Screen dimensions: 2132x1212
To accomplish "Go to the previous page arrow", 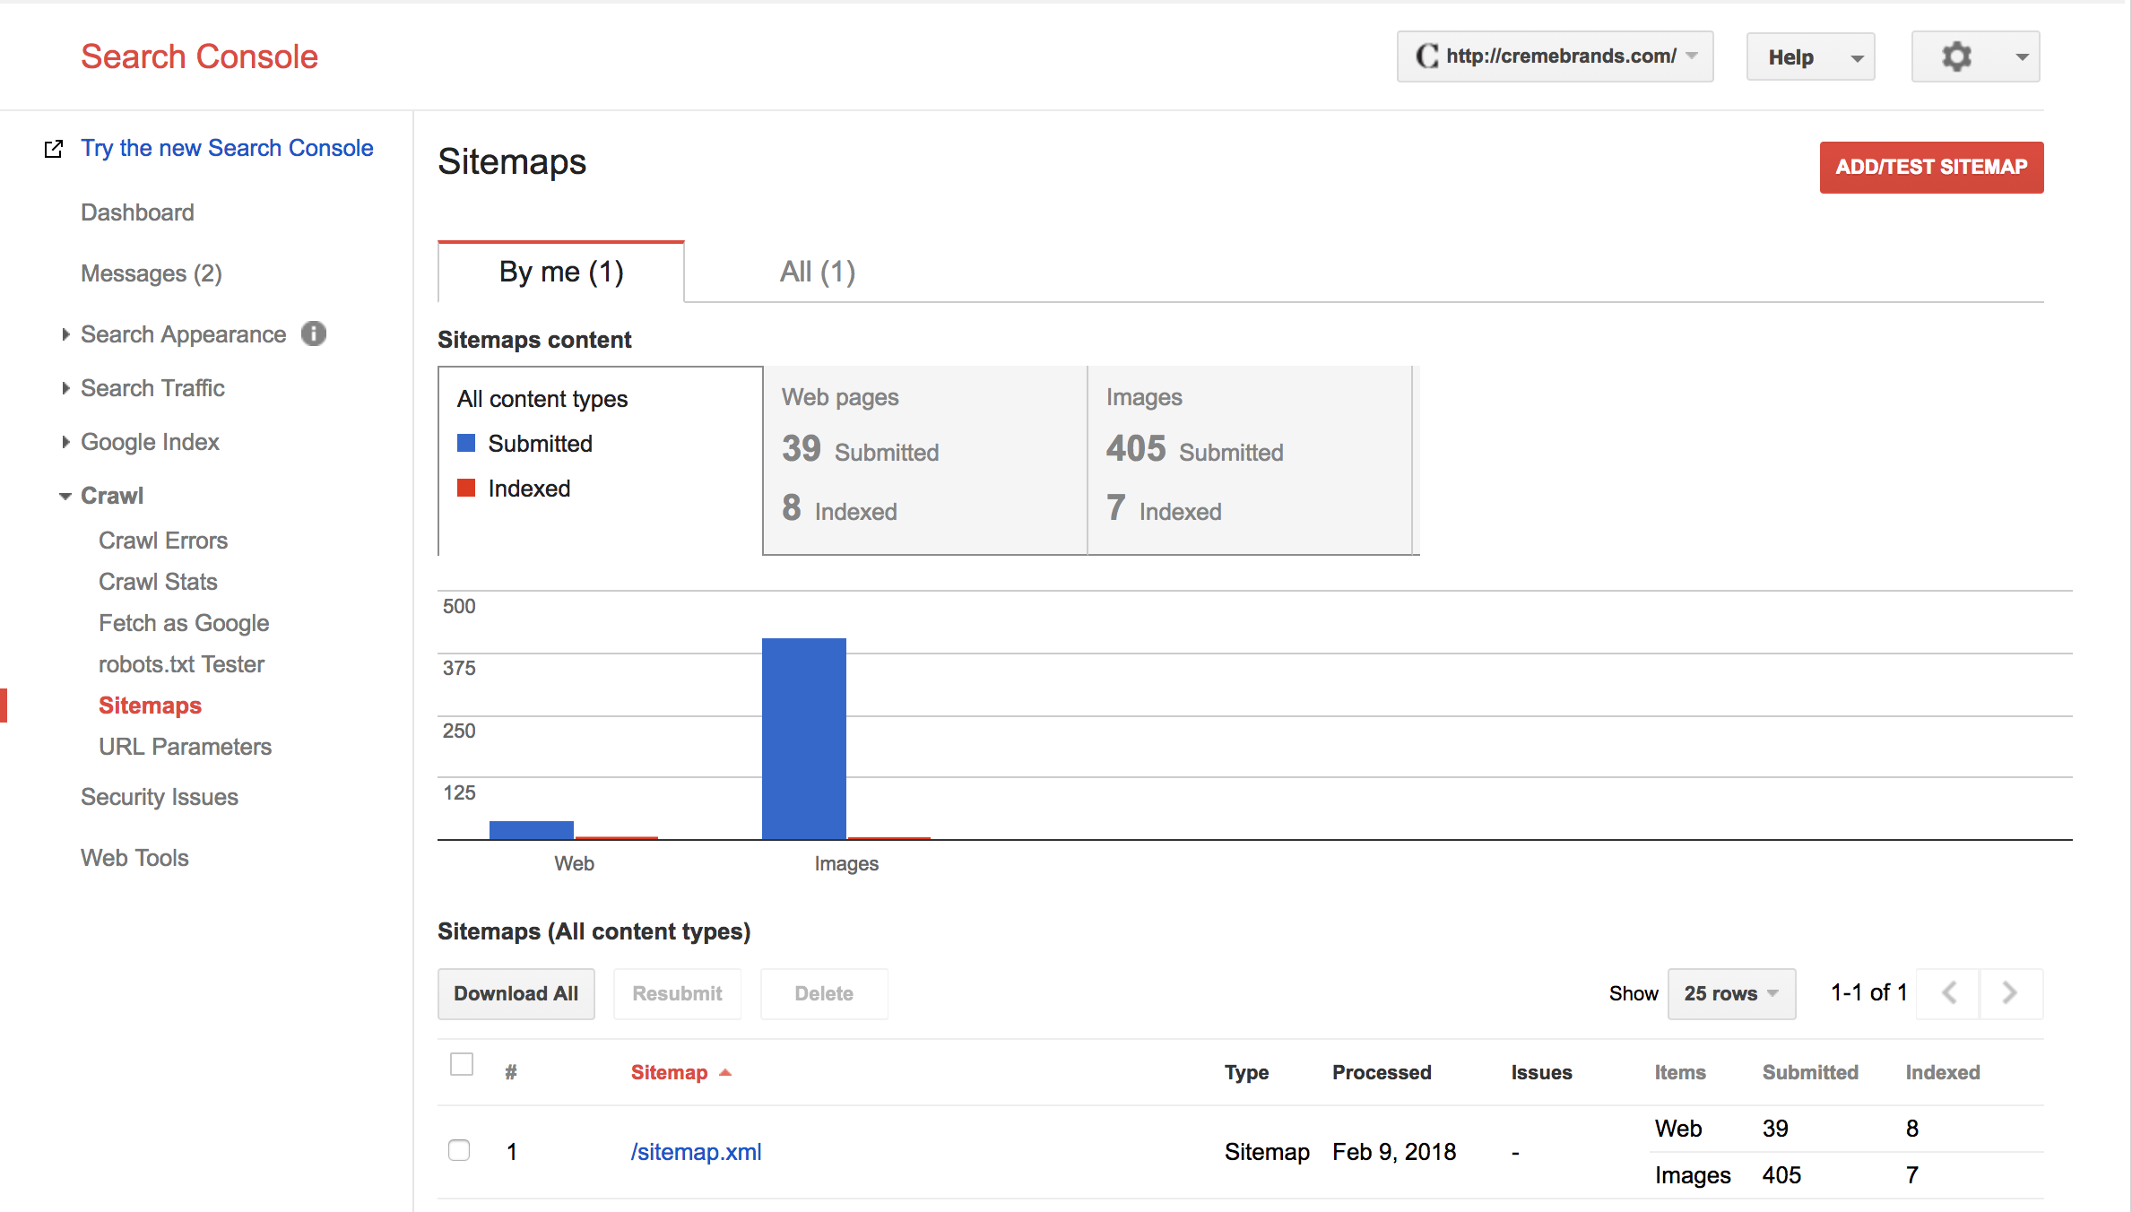I will click(x=1948, y=993).
